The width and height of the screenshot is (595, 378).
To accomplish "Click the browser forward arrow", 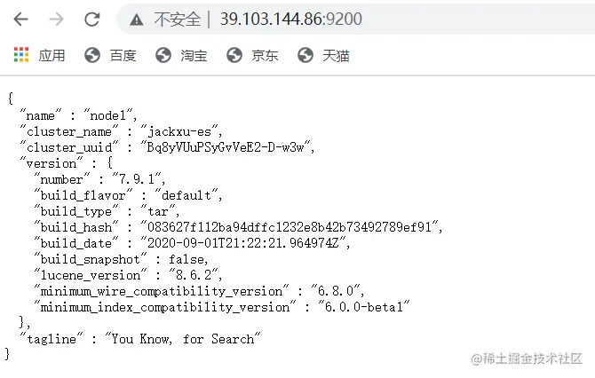I will (x=56, y=19).
